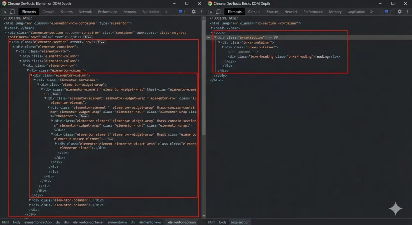412x225 pixels.
Task: Expand the head node in Elementor DOM tree
Action: point(6,28)
